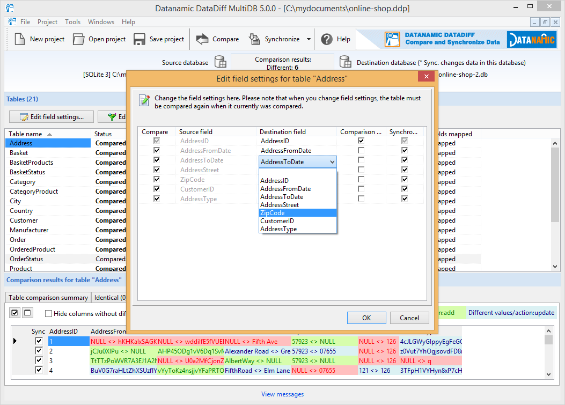The image size is (565, 405).
Task: Open the View messages link
Action: point(282,394)
